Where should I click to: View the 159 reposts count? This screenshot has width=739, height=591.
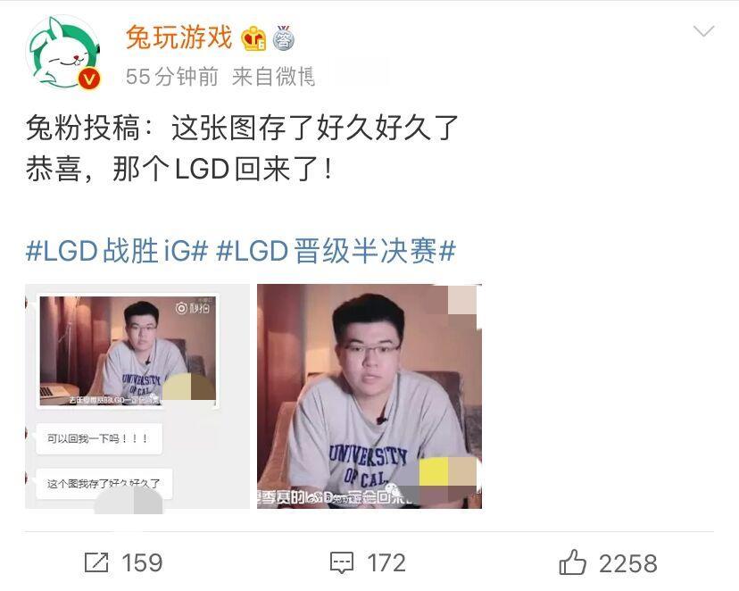[142, 562]
